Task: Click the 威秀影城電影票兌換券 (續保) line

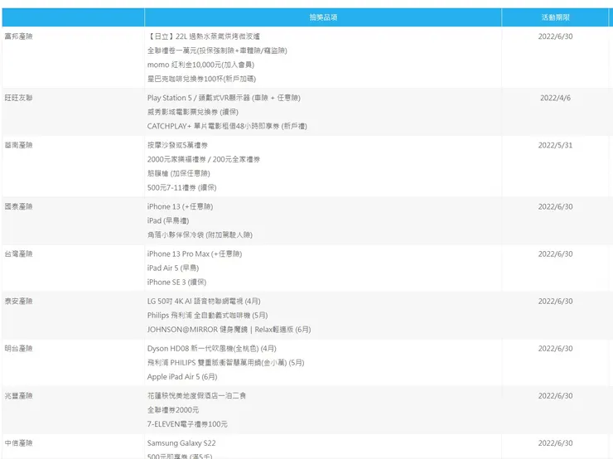Action: 193,112
